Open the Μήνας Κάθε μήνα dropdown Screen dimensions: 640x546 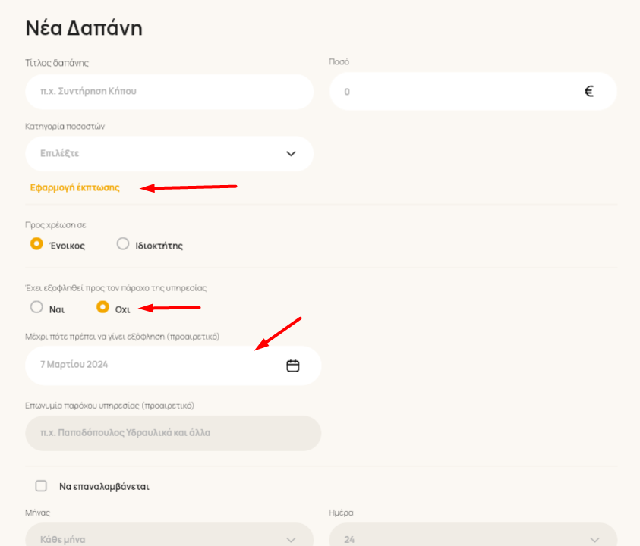pyautogui.click(x=169, y=536)
